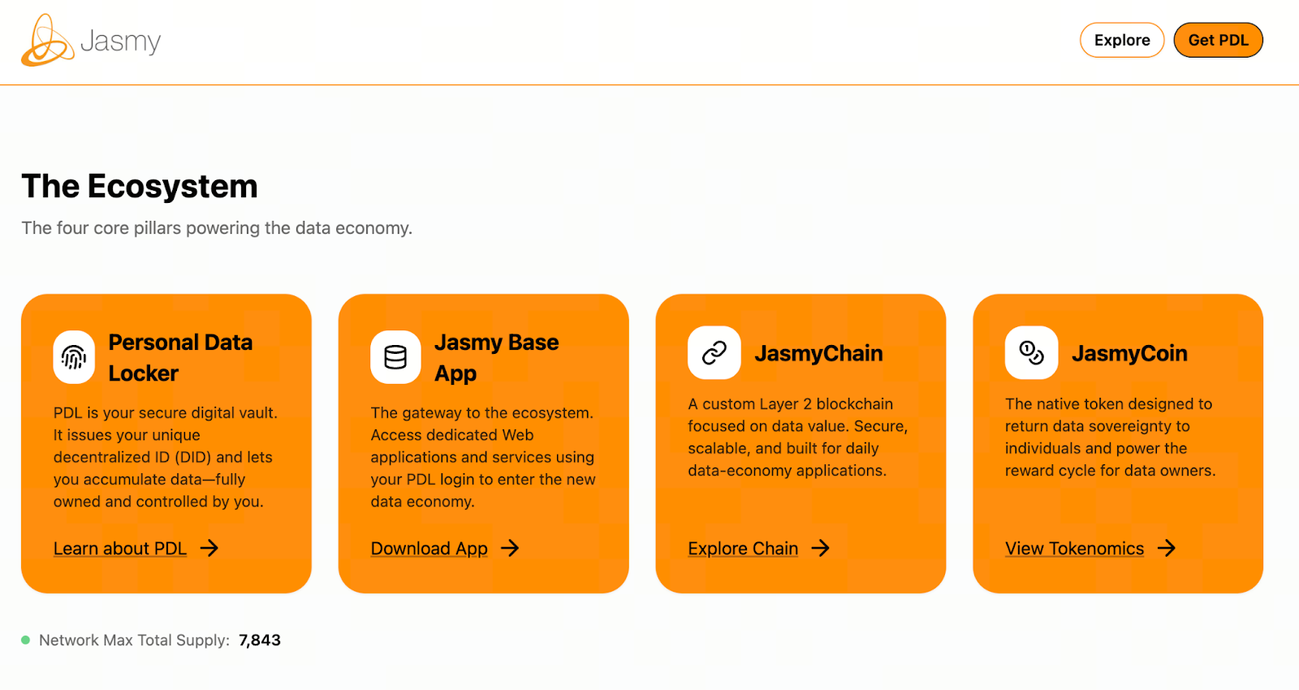Click the Jasmy wordmark text in header
This screenshot has height=690, width=1299.
point(121,41)
